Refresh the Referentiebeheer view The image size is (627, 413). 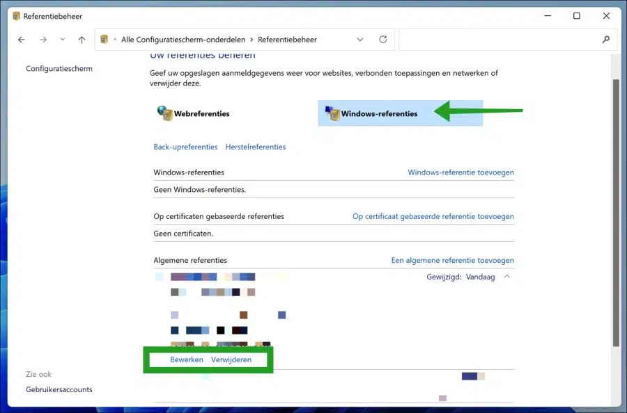(383, 39)
